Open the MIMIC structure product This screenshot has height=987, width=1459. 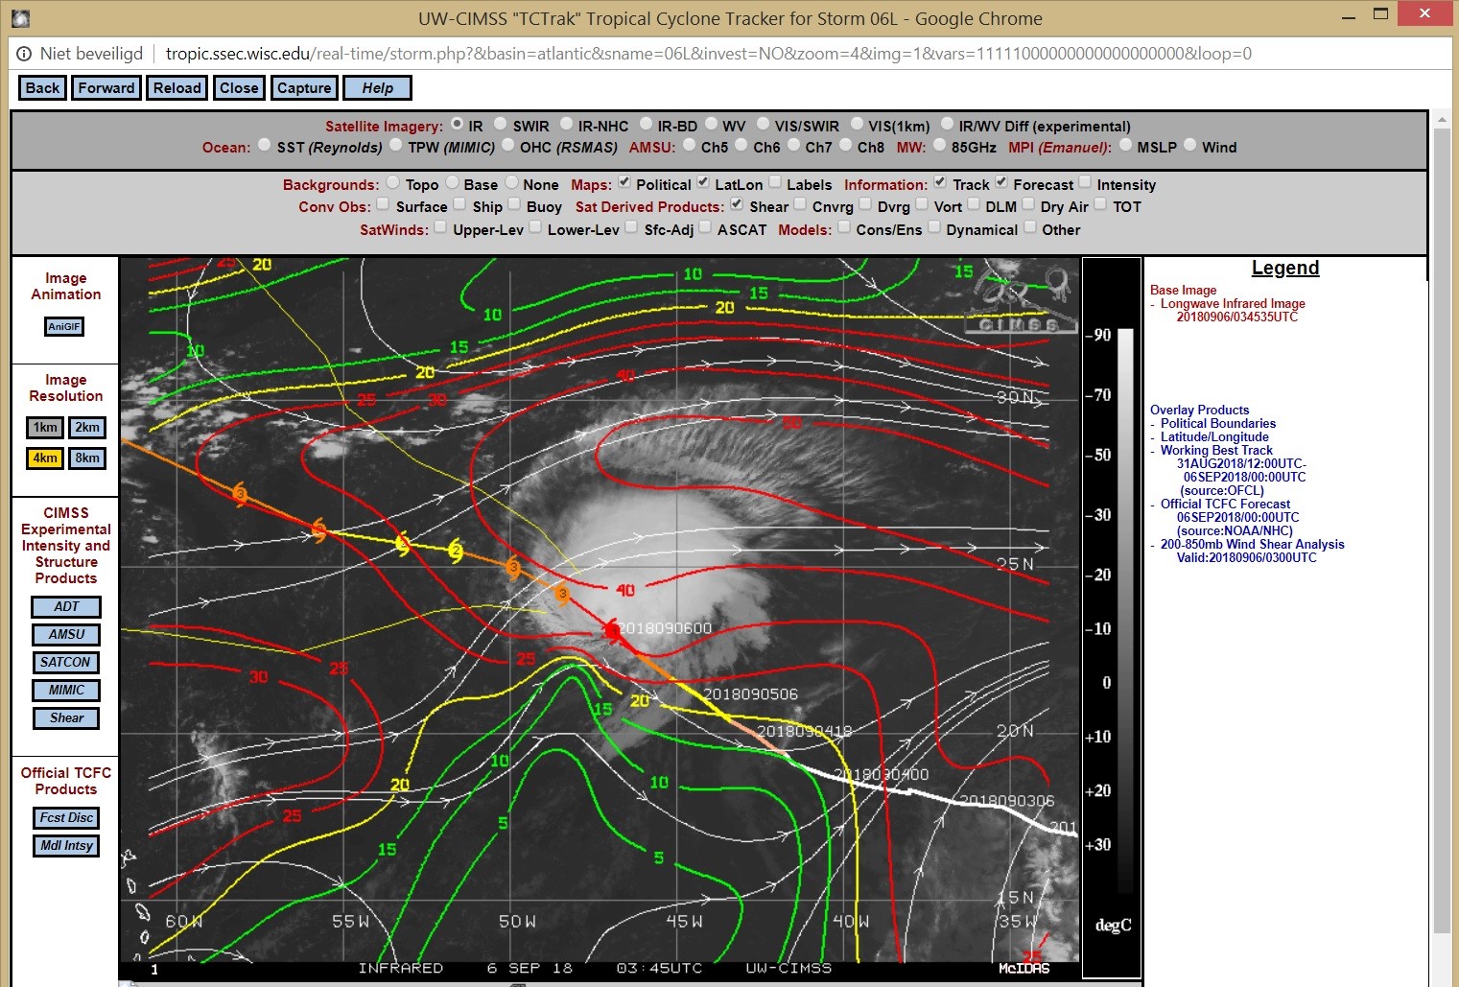tap(66, 691)
